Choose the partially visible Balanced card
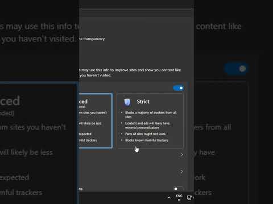Image resolution: width=273 pixels, height=204 pixels. point(96,120)
